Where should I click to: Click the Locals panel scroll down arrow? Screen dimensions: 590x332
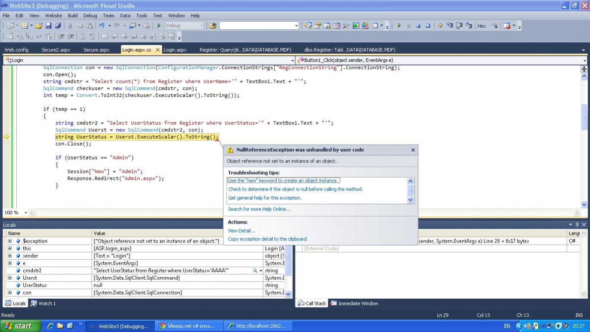coord(288,294)
